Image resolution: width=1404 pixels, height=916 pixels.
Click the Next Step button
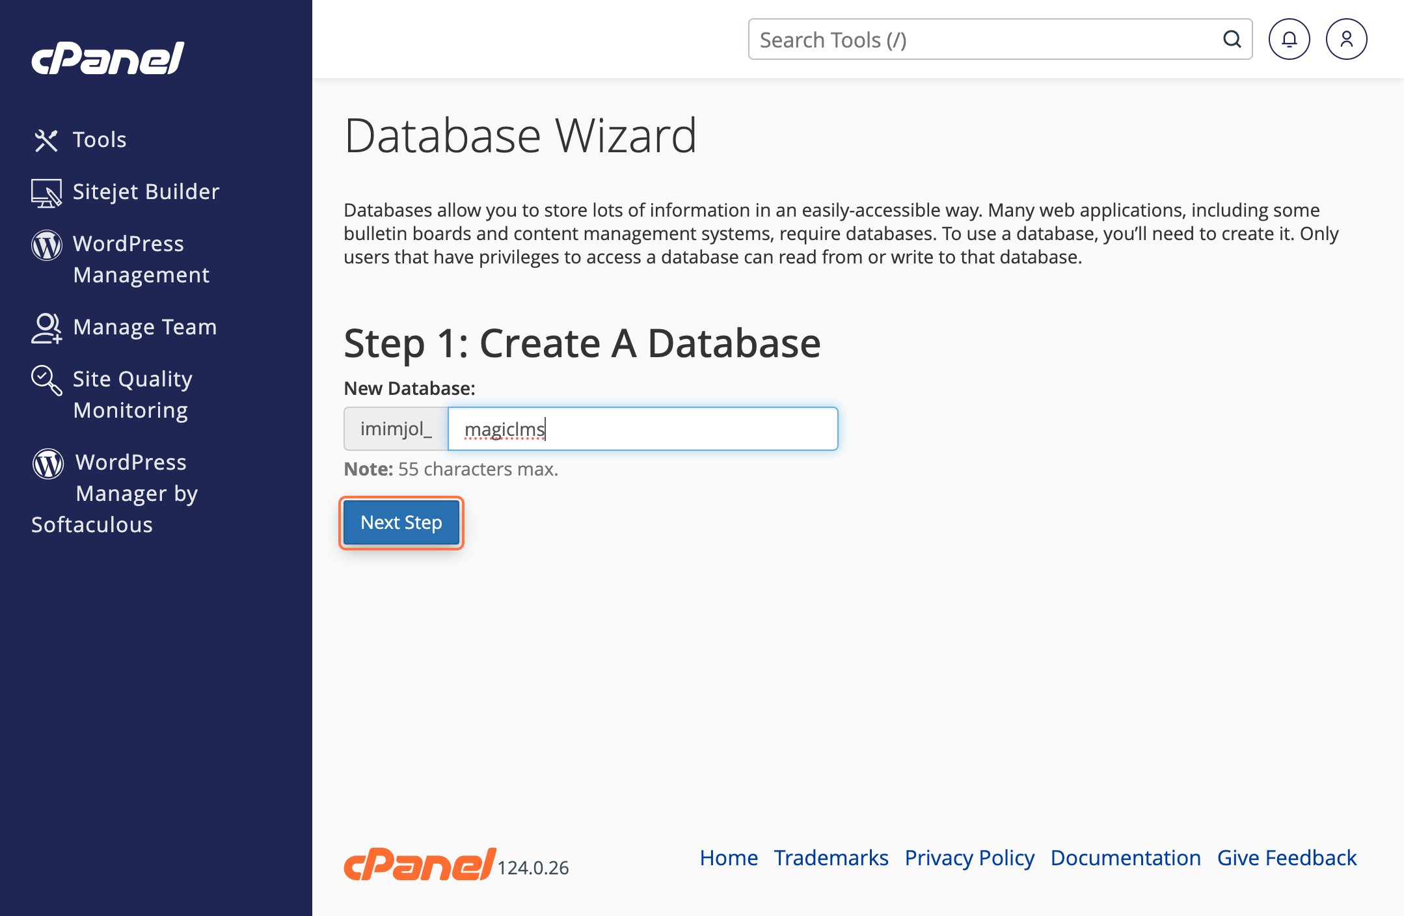(401, 522)
